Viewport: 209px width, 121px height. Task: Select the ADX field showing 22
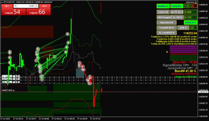194,28
